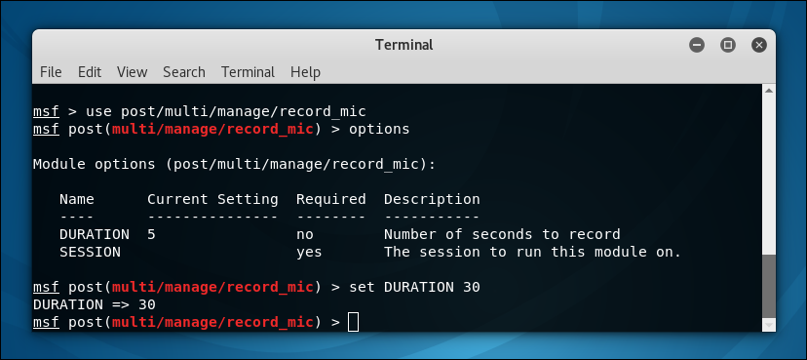This screenshot has height=360, width=807.
Task: Click the "set DURATION 30" command text
Action: (414, 287)
